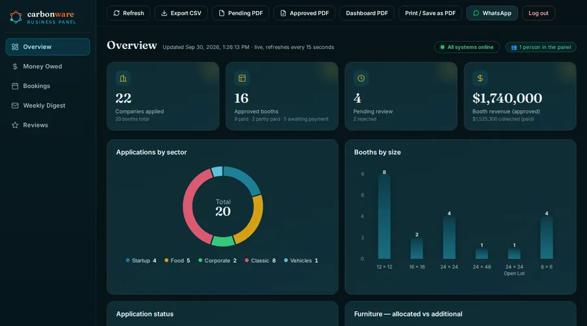Click the Classic legend color dot

point(247,260)
